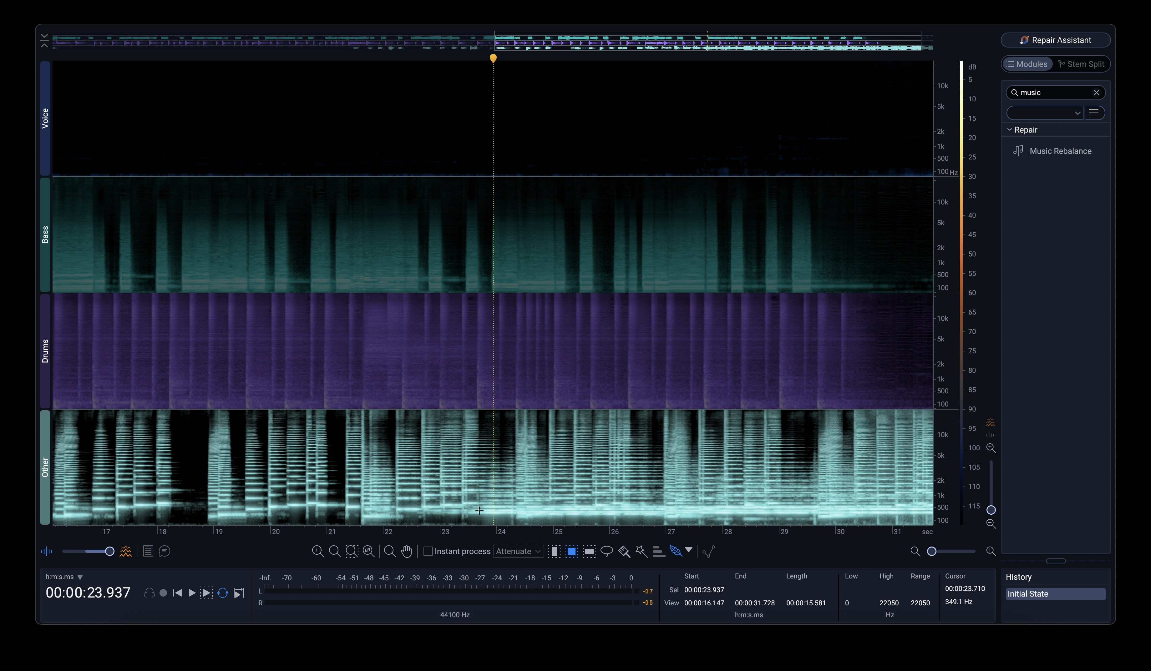Viewport: 1151px width, 671px height.
Task: Open the Repair Assistant
Action: pos(1055,40)
